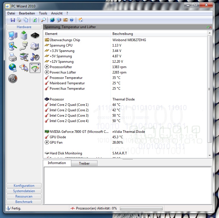Click the green Refresh toolbar icon

pos(35,20)
